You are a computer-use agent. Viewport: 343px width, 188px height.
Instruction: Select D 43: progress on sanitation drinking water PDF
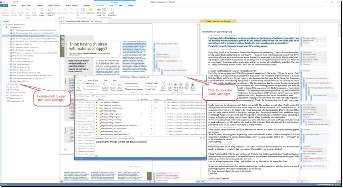(31, 76)
